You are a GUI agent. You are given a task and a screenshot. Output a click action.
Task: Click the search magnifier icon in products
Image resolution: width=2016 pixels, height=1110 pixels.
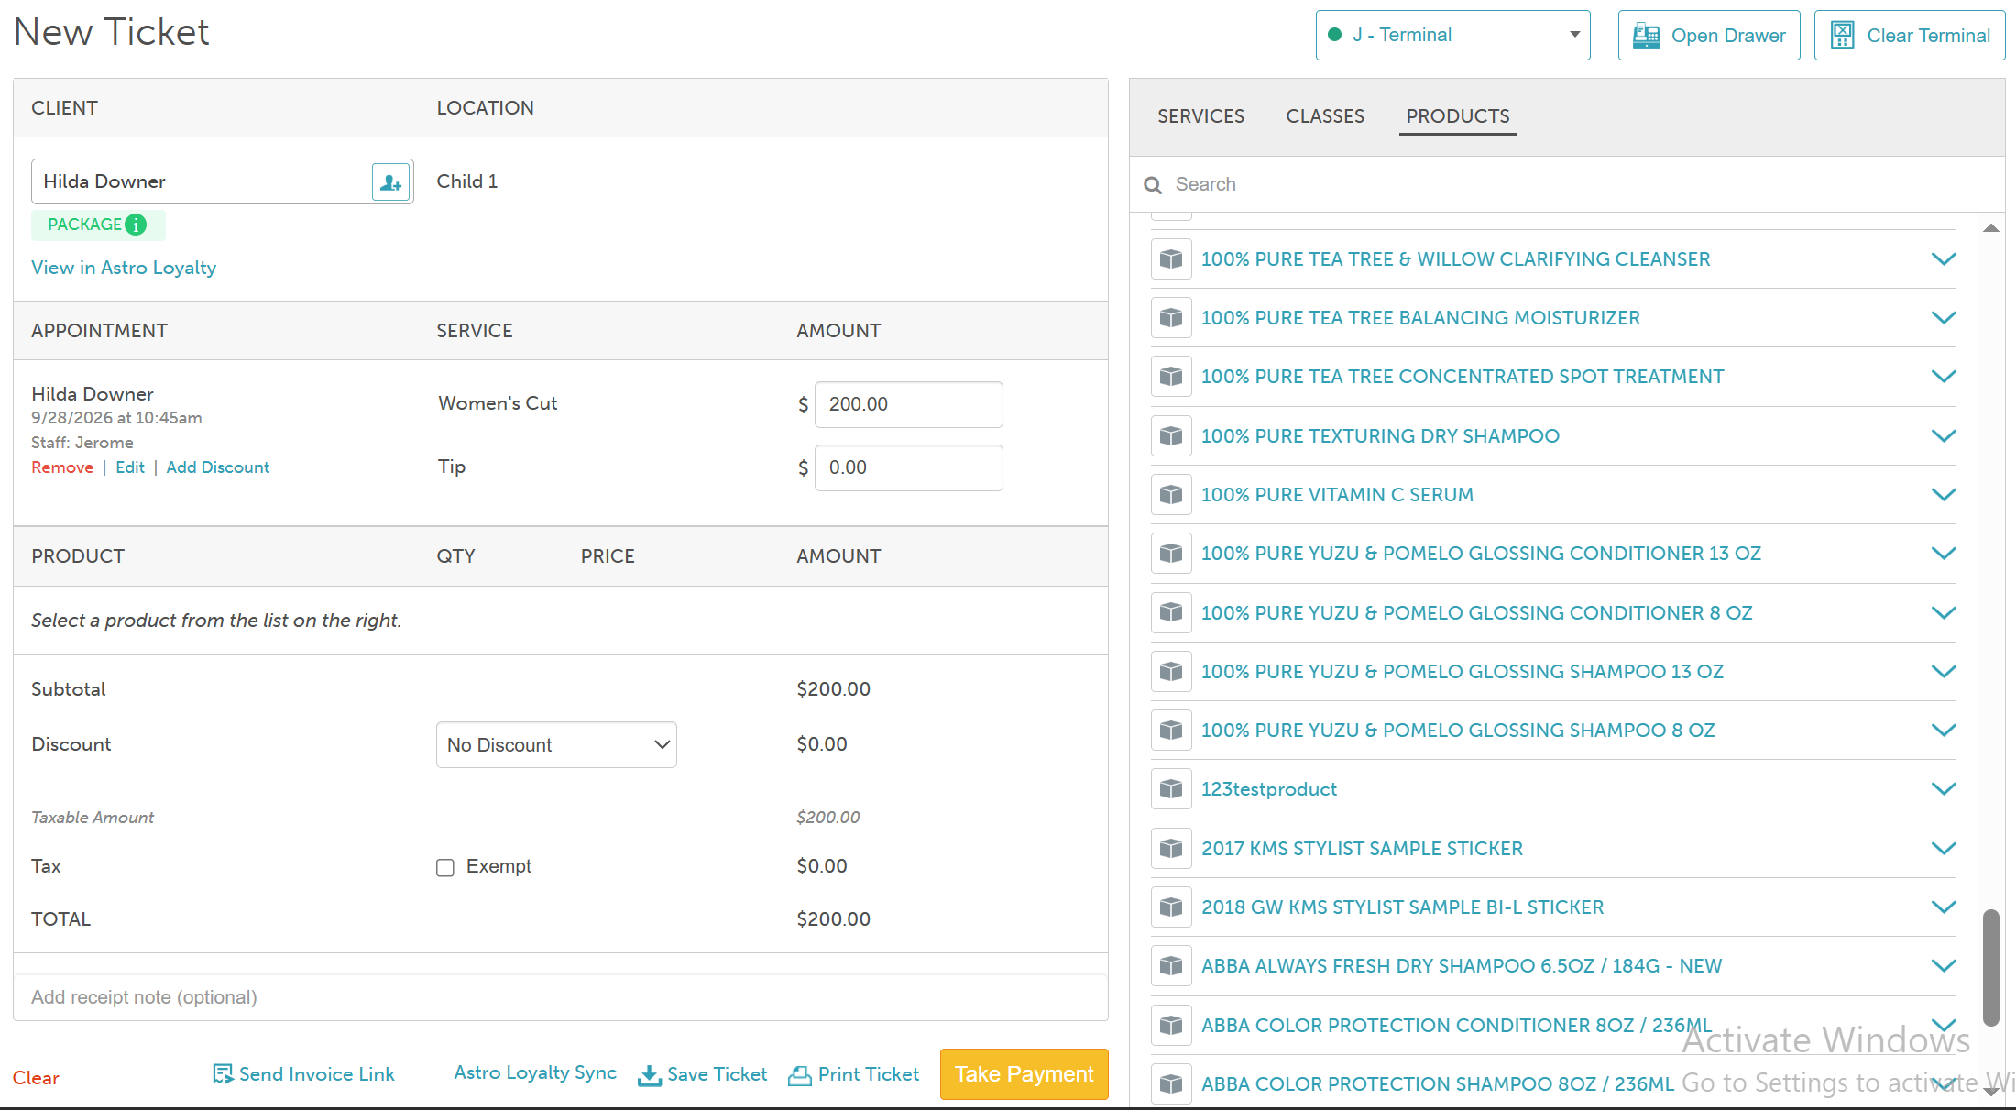click(x=1153, y=185)
